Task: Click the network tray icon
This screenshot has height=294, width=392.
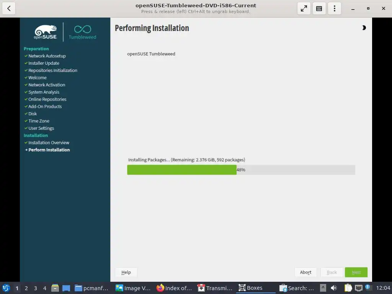Action: pos(358,288)
